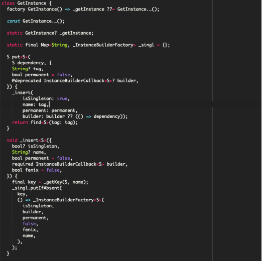Screen dimensions: 262x261
Task: Click '_singl.putIfAbsent(' call line
Action: pos(37,188)
